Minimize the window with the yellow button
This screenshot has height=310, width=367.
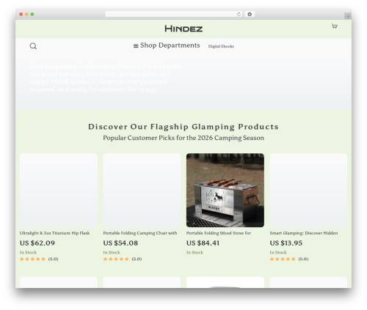pyautogui.click(x=26, y=15)
